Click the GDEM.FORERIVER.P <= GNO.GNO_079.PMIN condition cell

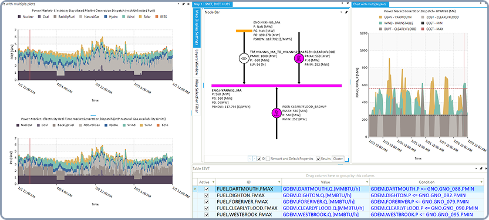click(427, 202)
